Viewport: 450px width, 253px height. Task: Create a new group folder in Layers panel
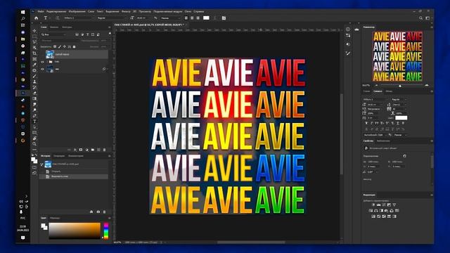(93, 150)
